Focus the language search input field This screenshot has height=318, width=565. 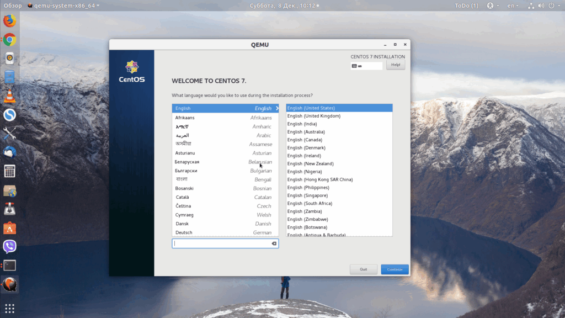(x=225, y=243)
